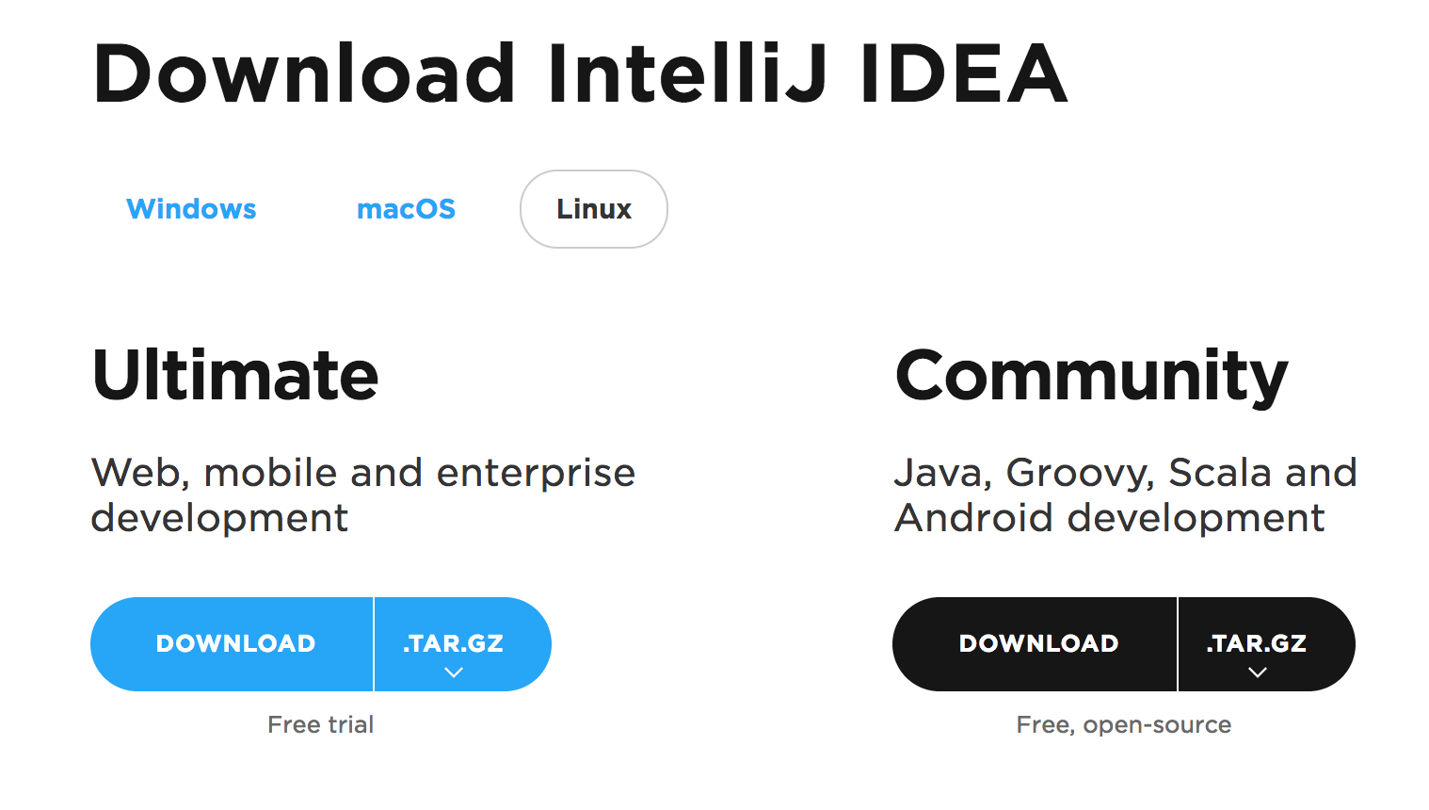1429x810 pixels.
Task: Download the free open-source Community edition
Action: pos(1035,643)
